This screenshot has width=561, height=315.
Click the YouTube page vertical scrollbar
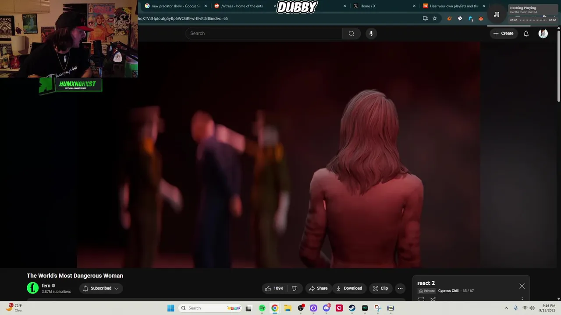point(559,66)
